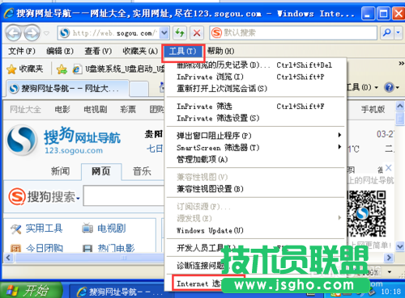The image size is (405, 298).
Task: Switch to the 新闻 search tab
Action: pyautogui.click(x=61, y=171)
